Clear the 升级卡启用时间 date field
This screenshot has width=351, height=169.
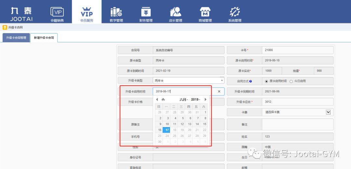219,91
